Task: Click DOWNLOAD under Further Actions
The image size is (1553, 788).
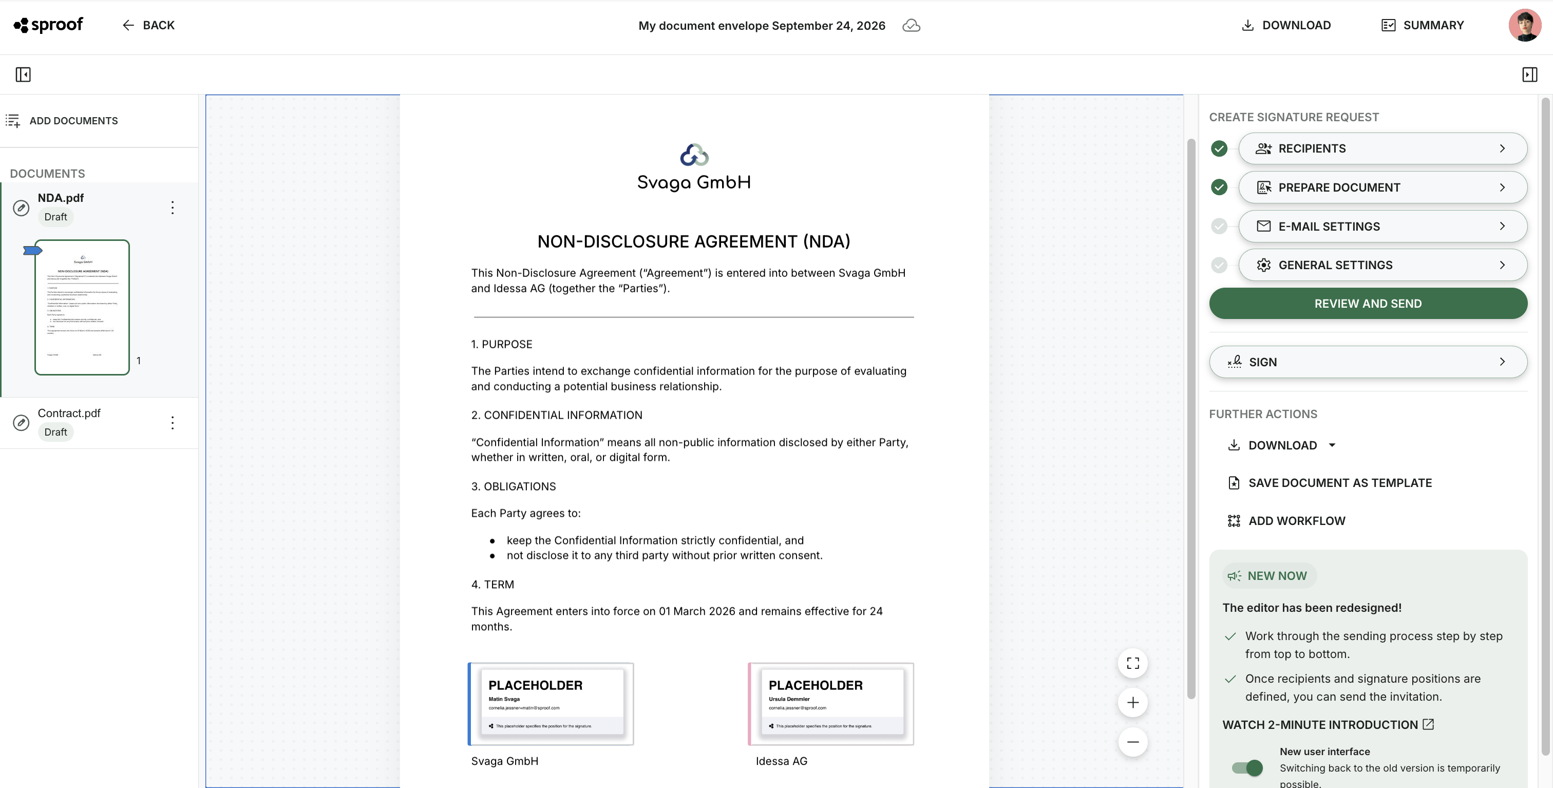Action: click(x=1282, y=445)
